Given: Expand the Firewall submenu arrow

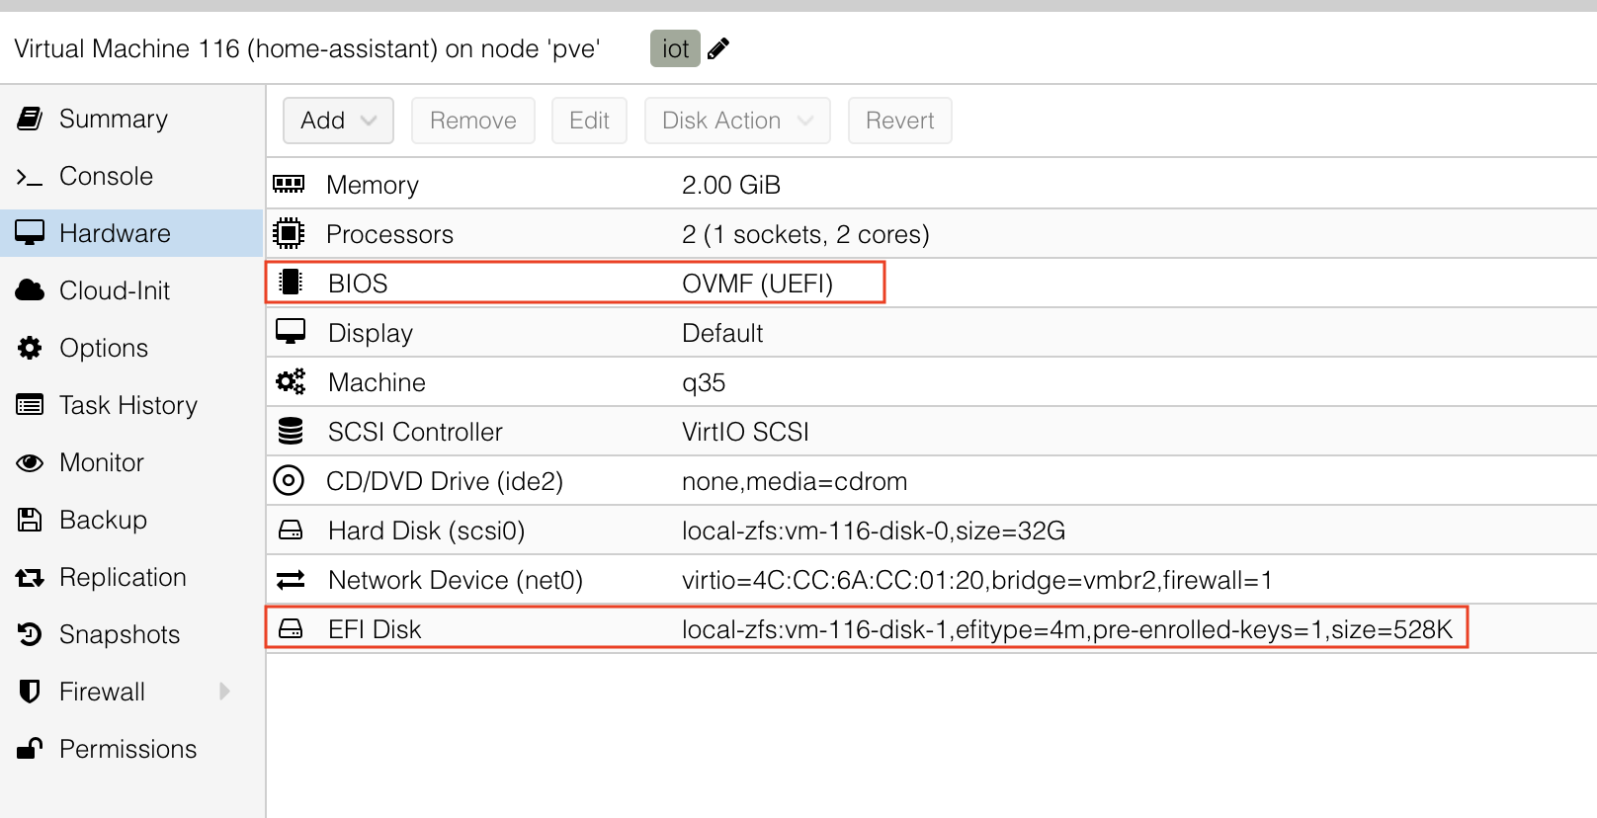Looking at the screenshot, I should [x=224, y=692].
